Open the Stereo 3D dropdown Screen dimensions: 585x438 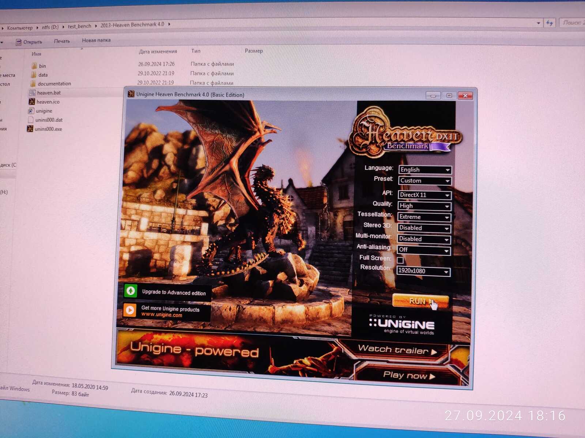pos(424,228)
